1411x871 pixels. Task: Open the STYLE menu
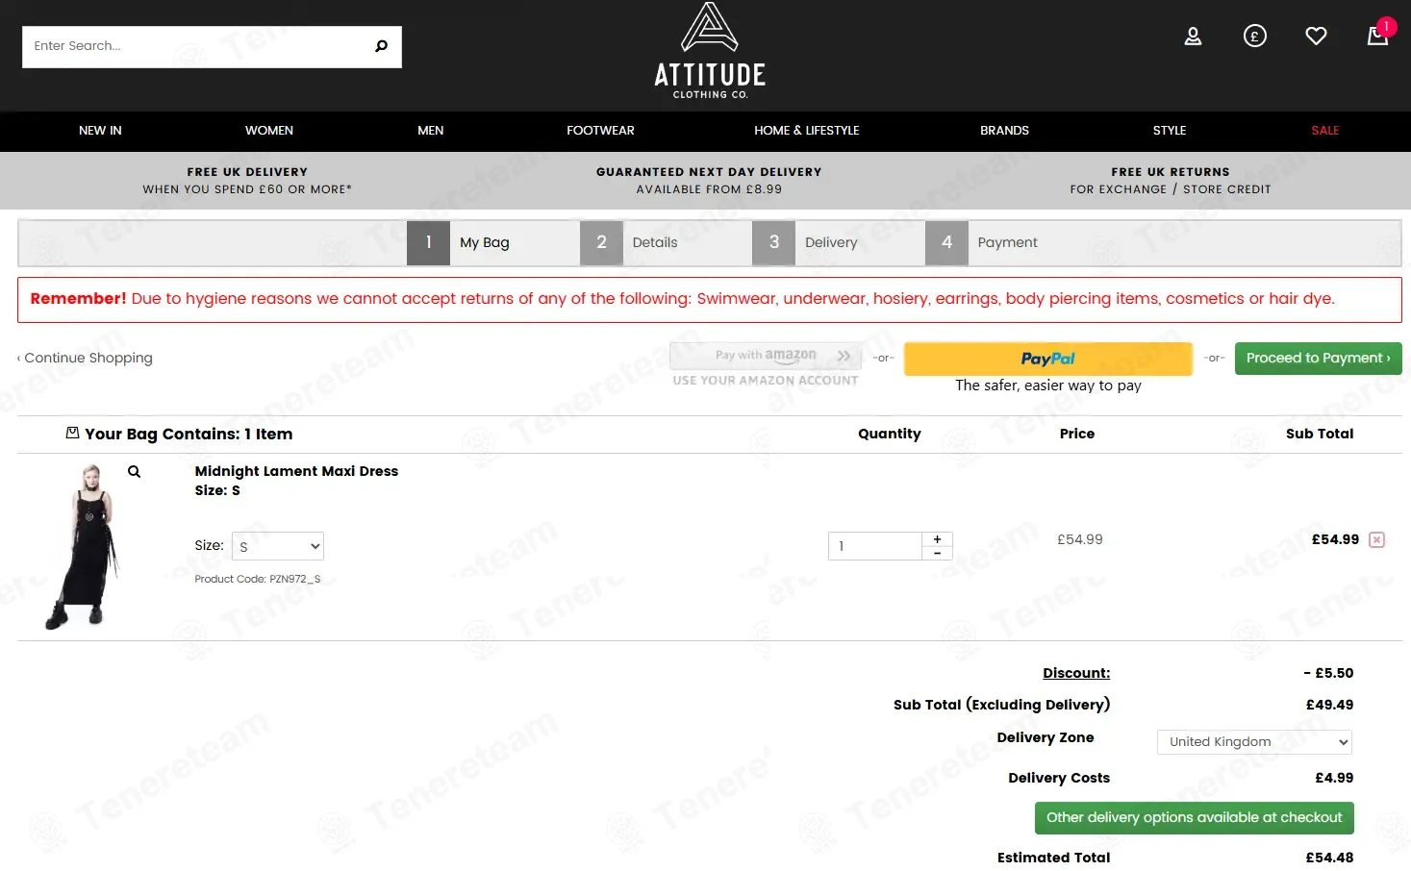tap(1170, 131)
